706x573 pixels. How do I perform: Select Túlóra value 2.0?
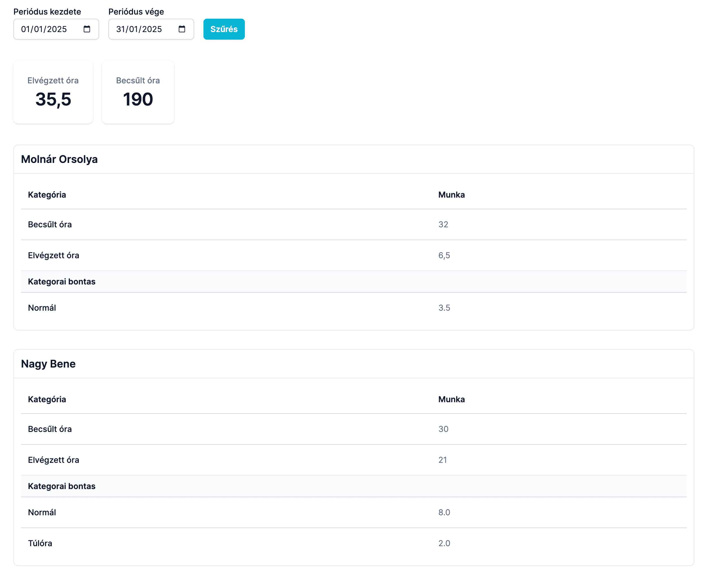click(444, 543)
